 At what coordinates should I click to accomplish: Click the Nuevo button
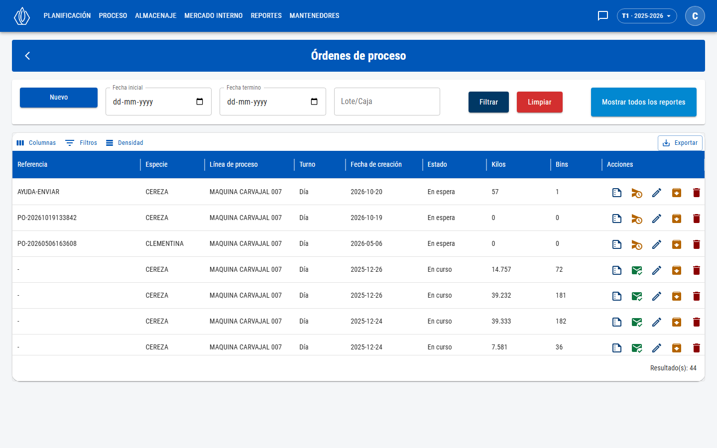click(x=59, y=98)
